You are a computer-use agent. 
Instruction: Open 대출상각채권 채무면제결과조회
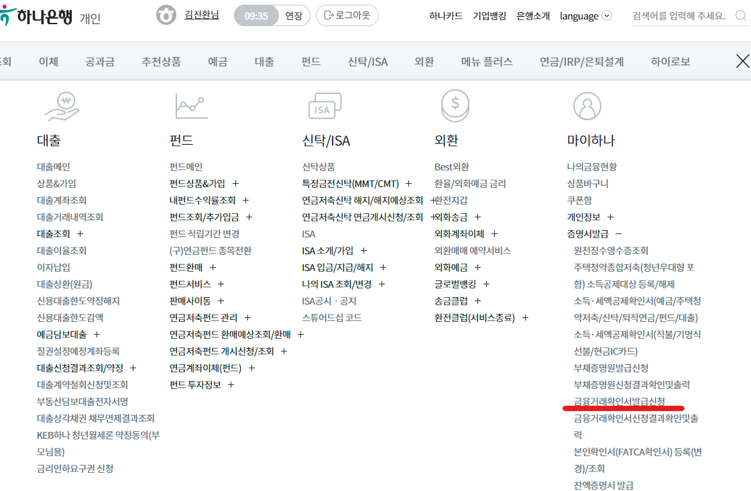96,418
